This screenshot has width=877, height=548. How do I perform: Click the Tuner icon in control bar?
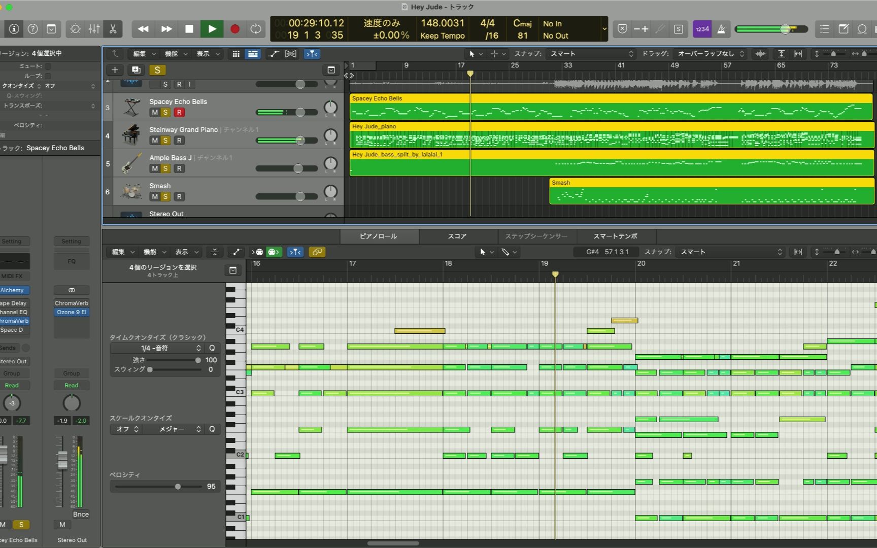[x=660, y=29]
